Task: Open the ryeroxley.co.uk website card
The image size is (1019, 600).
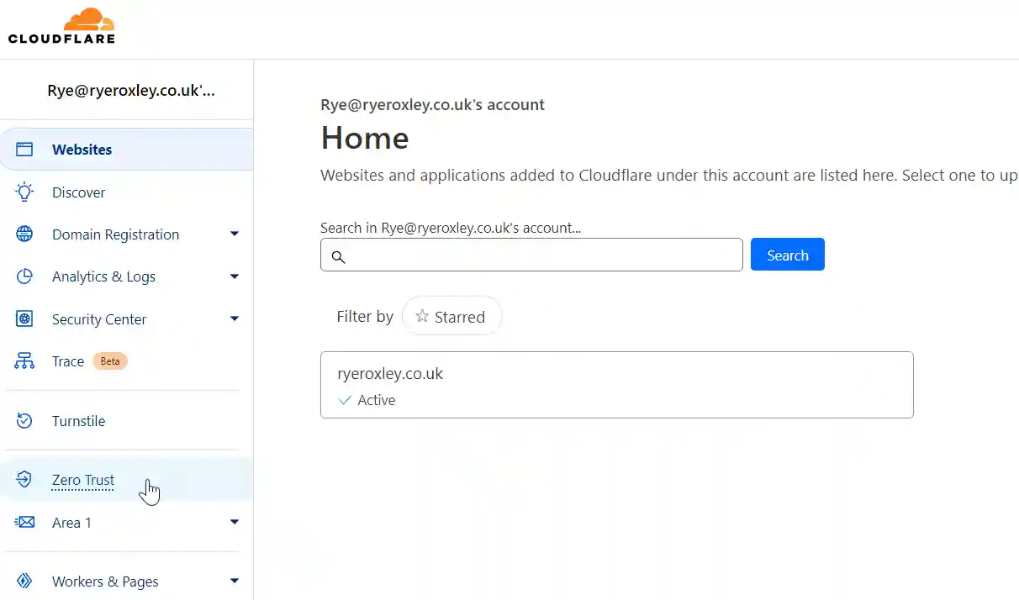Action: 616,383
